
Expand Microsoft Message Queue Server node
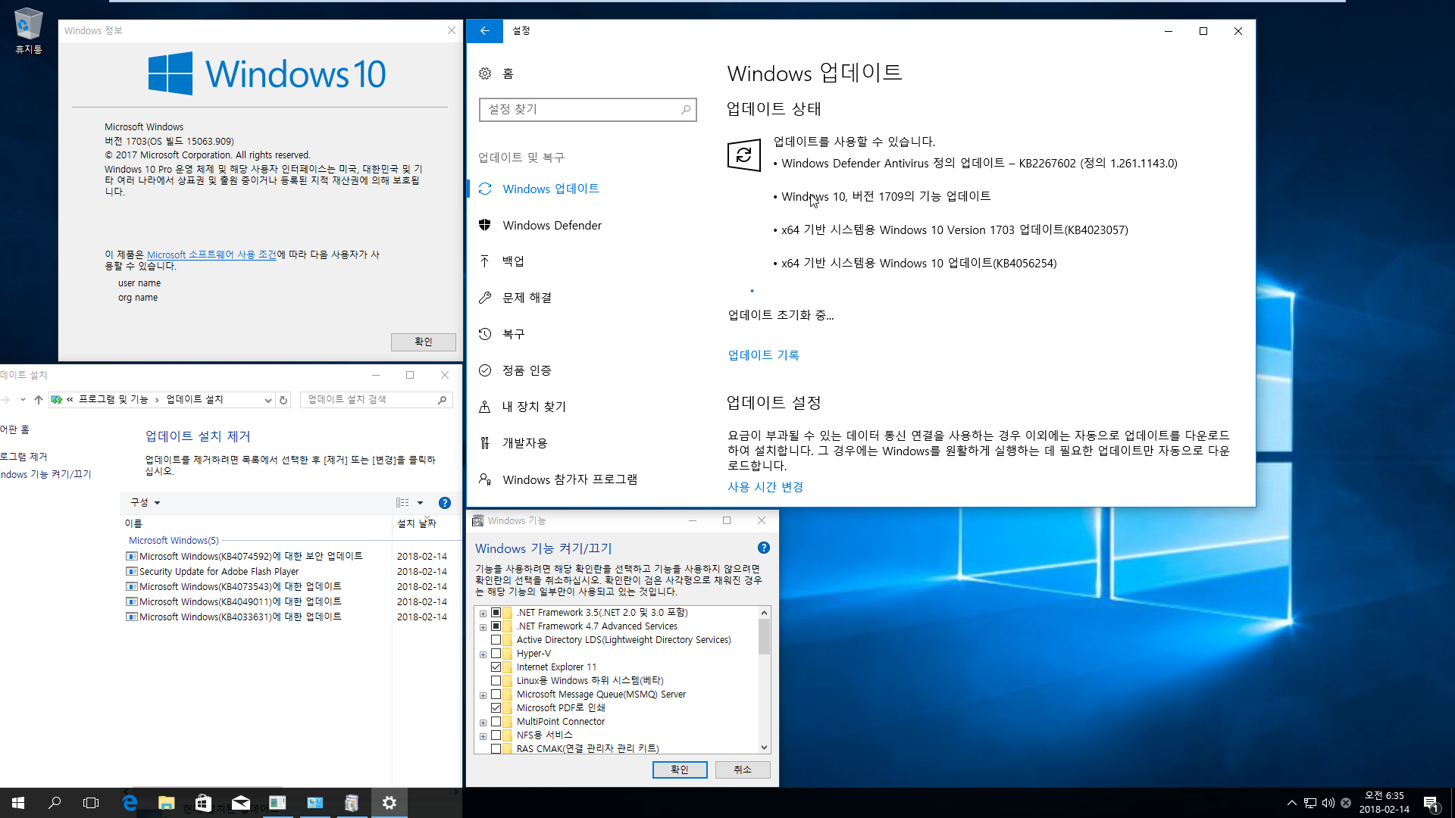pos(483,695)
